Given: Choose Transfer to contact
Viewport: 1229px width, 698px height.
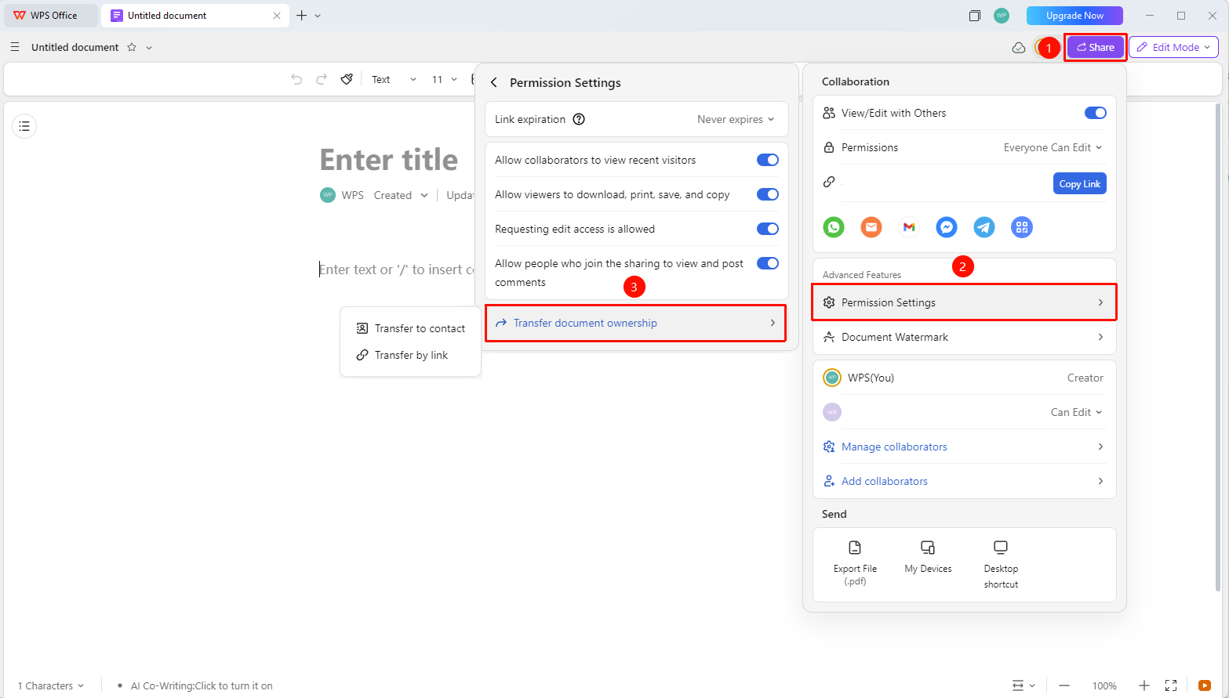Looking at the screenshot, I should 410,328.
